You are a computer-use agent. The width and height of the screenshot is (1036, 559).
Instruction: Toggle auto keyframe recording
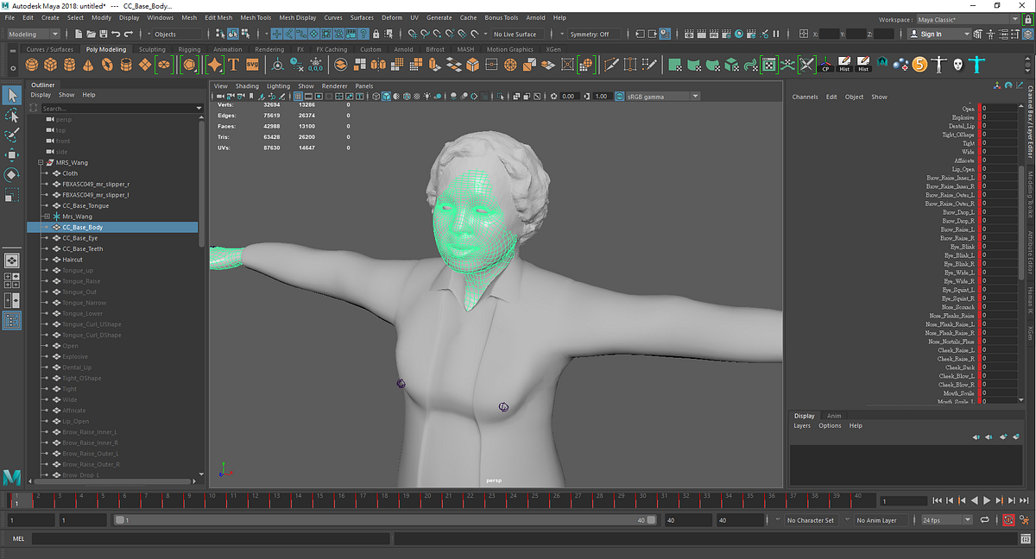pos(1008,520)
